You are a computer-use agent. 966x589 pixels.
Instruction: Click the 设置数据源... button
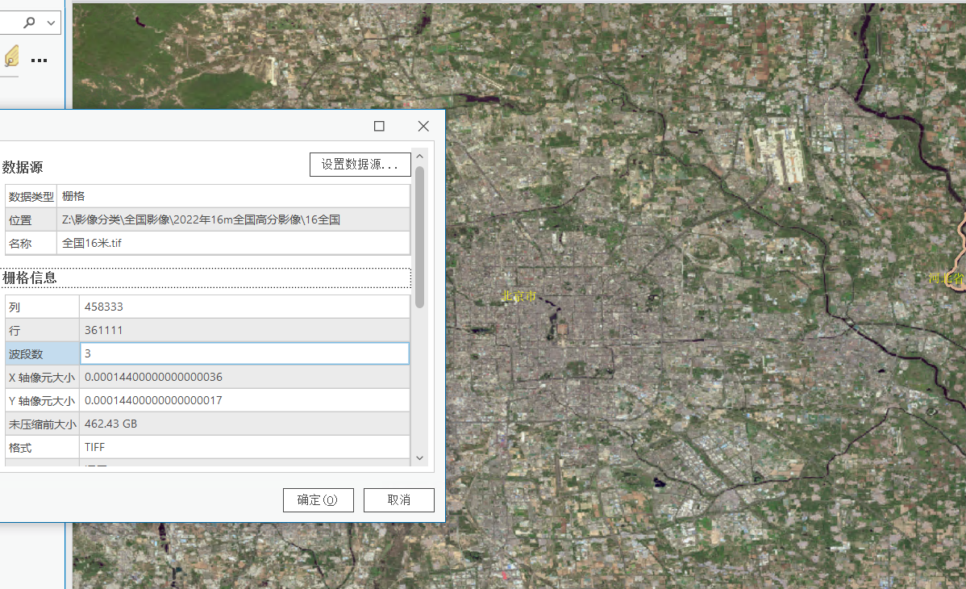tap(360, 164)
